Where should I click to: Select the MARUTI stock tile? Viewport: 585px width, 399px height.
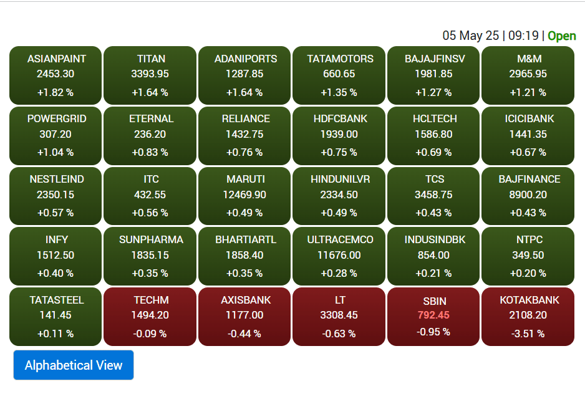coord(244,196)
